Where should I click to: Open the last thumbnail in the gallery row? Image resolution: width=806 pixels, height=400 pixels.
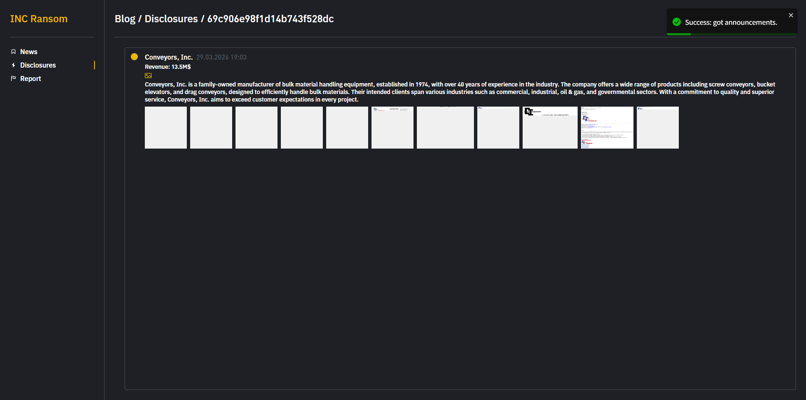(657, 128)
